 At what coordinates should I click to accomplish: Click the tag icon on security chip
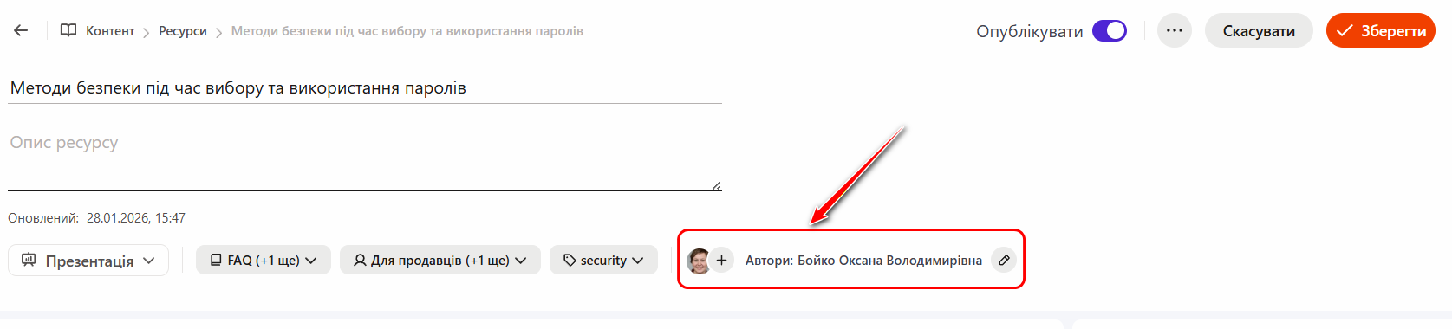[570, 260]
